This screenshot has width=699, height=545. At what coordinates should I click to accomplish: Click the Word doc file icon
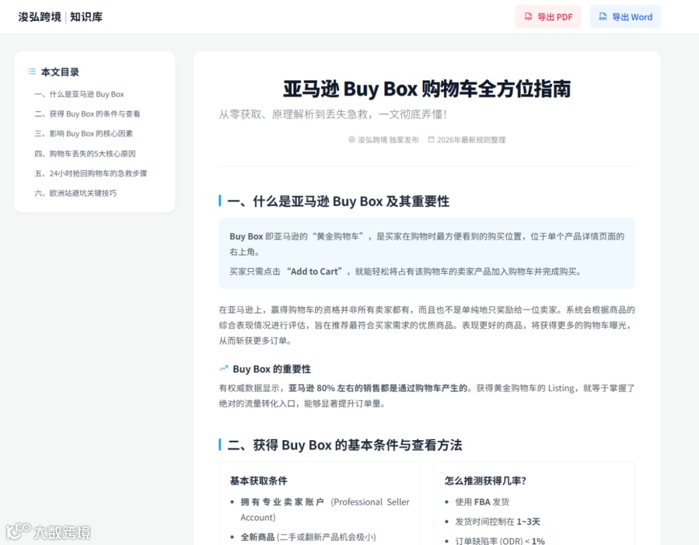(603, 16)
